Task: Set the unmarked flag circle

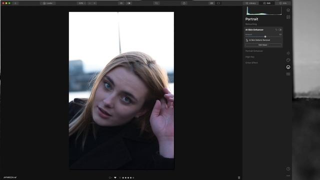Action: click(110, 178)
